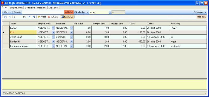Select the row header of KLK row
This screenshot has width=209, height=97.
(6, 32)
